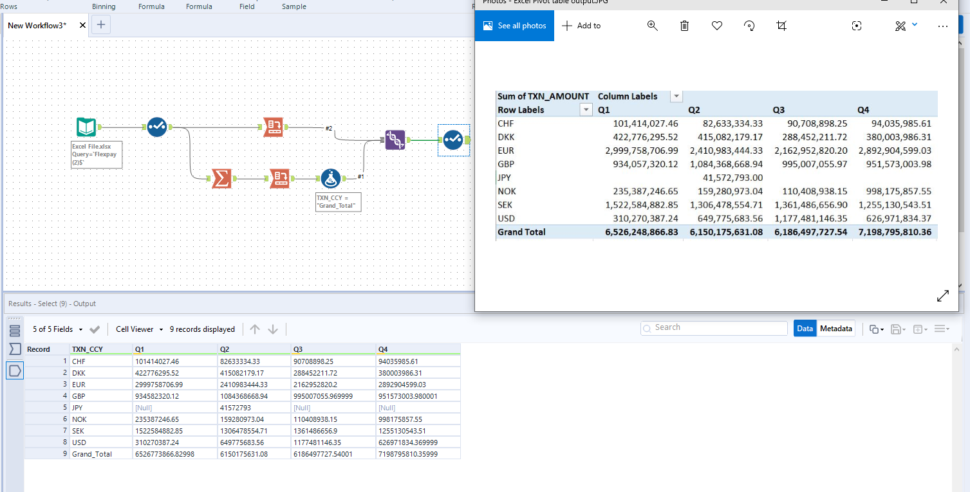Click the Add to button in Photos
Image resolution: width=970 pixels, height=492 pixels.
tap(581, 26)
